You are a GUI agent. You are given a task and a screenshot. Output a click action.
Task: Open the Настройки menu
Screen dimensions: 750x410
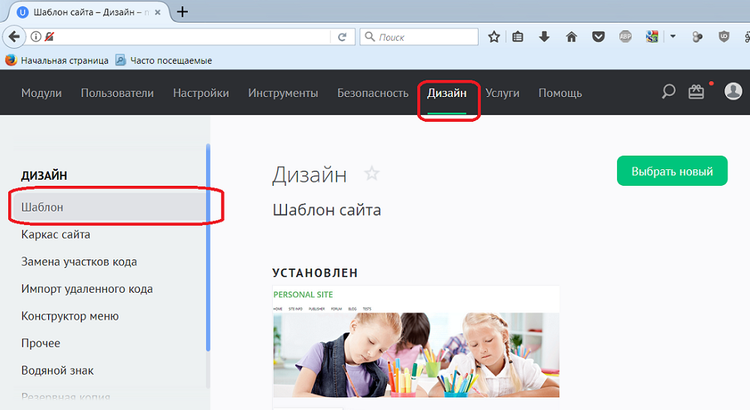point(201,93)
